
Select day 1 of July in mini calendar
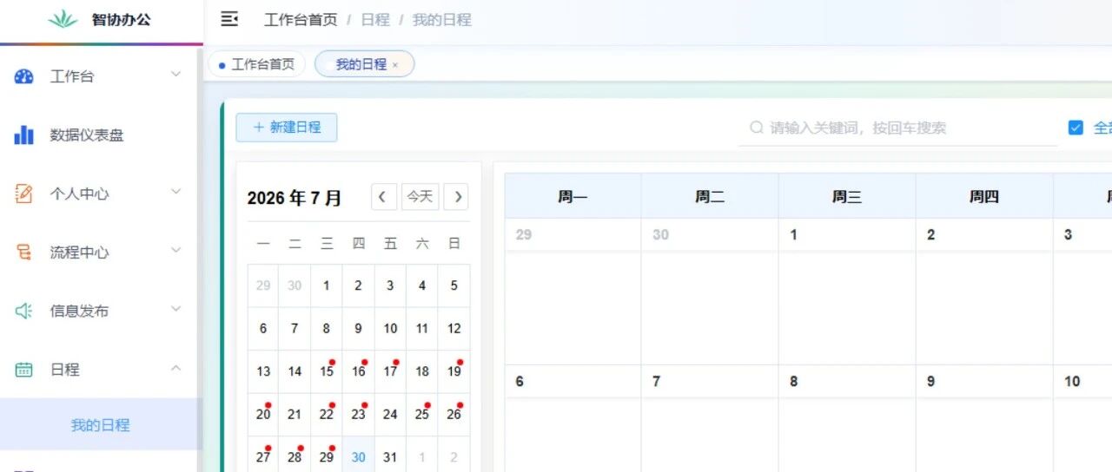pyautogui.click(x=327, y=285)
